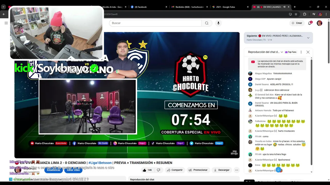This screenshot has height=185, width=330.
Task: Dislike the video with thumbs down
Action: 159,170
